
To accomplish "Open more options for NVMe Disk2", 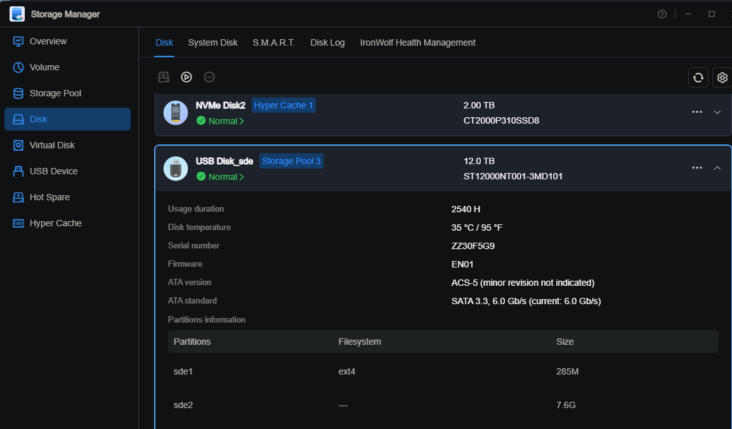I will click(x=697, y=112).
